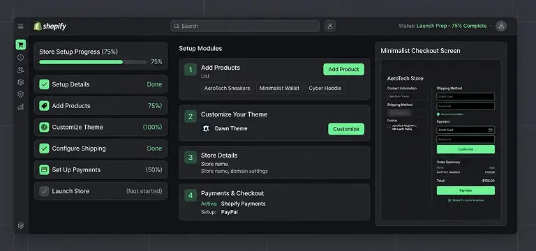Image resolution: width=536 pixels, height=251 pixels.
Task: Click the card icon on Set Up Payments
Action: click(44, 169)
